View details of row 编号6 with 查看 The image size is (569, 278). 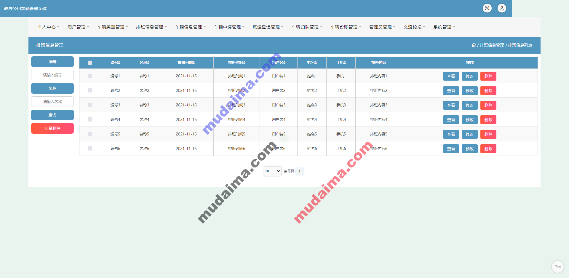tap(451, 149)
